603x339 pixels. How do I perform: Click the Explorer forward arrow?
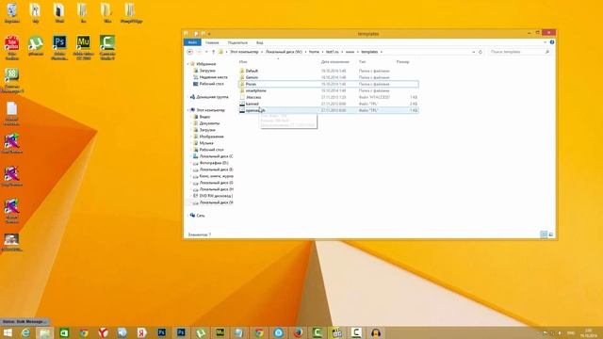pos(199,52)
